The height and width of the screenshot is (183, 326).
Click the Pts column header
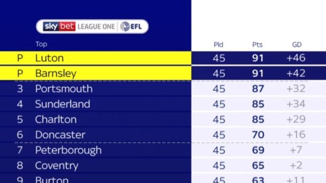258,44
